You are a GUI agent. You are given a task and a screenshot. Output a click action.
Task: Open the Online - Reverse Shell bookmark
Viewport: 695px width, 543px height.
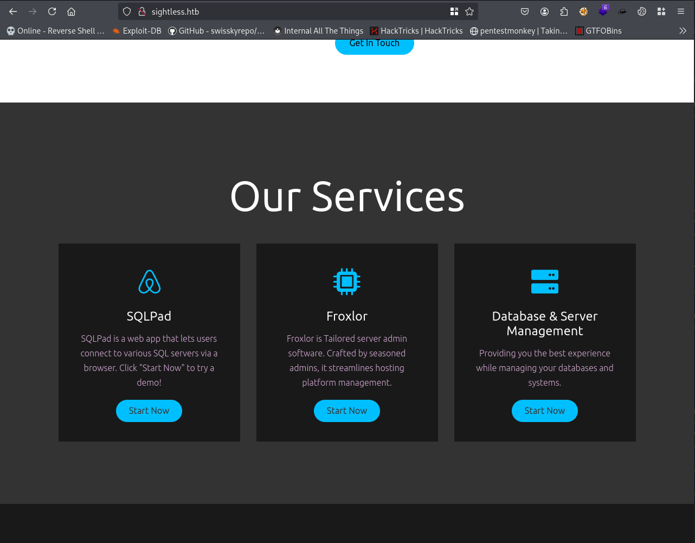(x=56, y=31)
